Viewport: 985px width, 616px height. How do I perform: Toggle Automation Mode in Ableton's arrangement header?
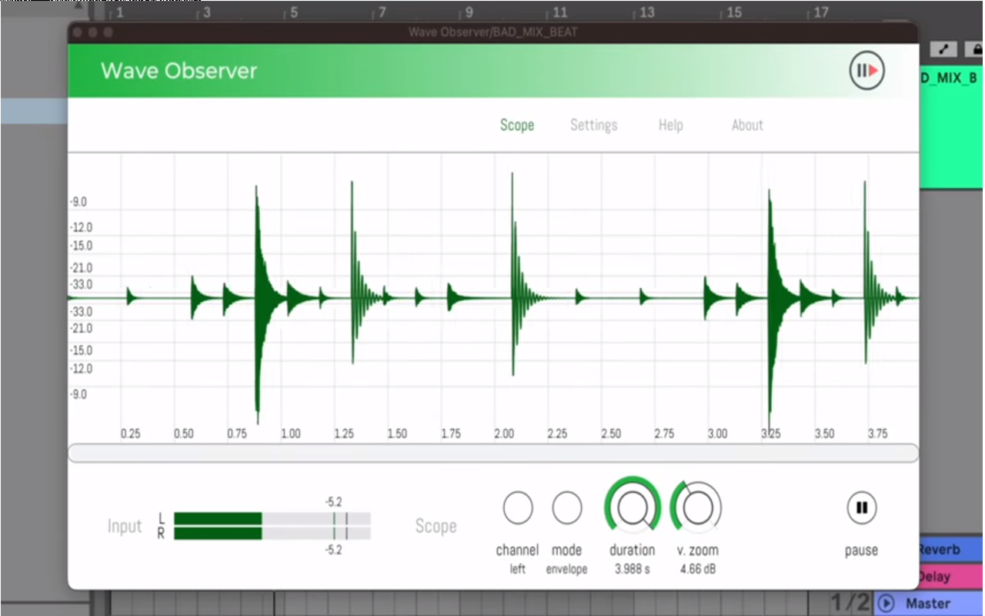coord(943,50)
